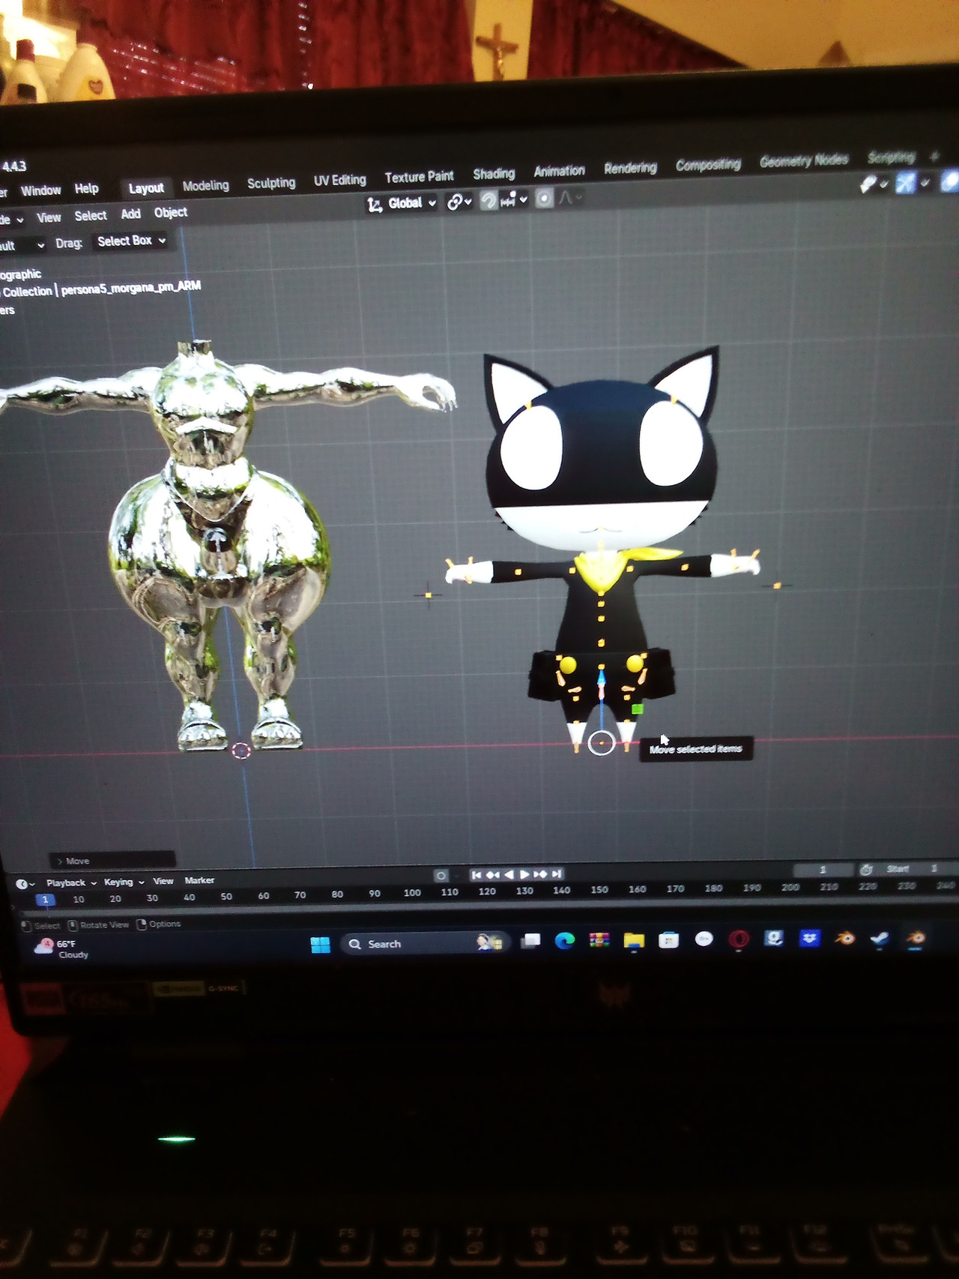Viewport: 959px width, 1279px height.
Task: Open the Task View taskbar icon
Action: 531,941
